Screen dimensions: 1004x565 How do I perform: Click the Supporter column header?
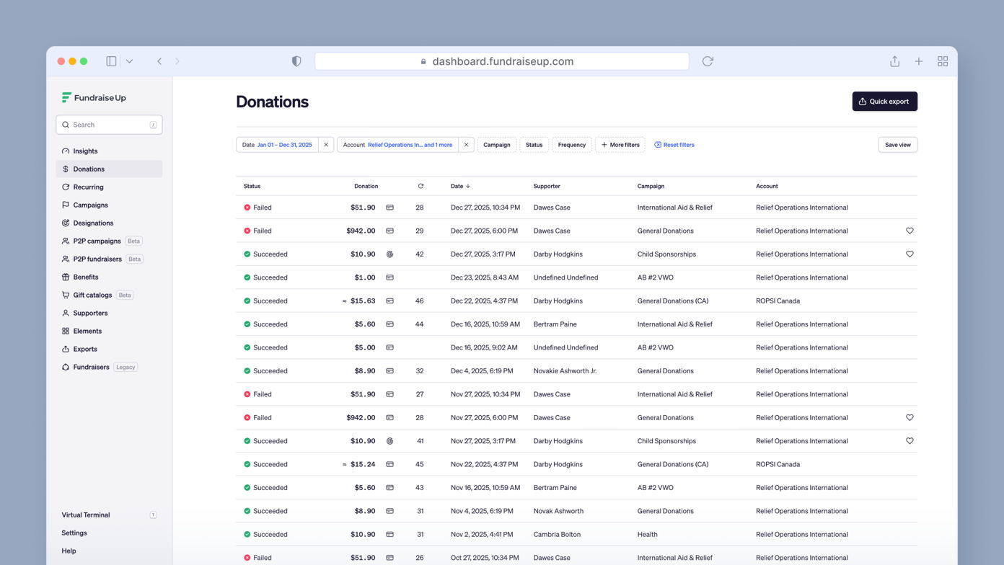pyautogui.click(x=547, y=186)
